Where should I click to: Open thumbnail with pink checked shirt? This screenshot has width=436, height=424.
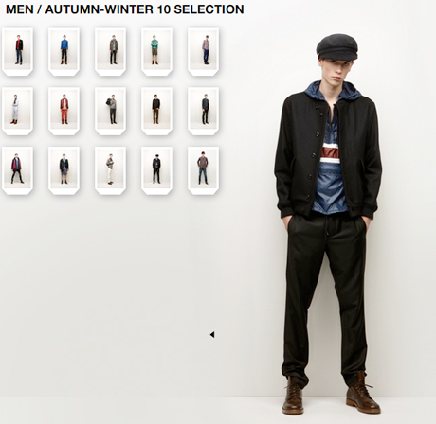pyautogui.click(x=204, y=52)
